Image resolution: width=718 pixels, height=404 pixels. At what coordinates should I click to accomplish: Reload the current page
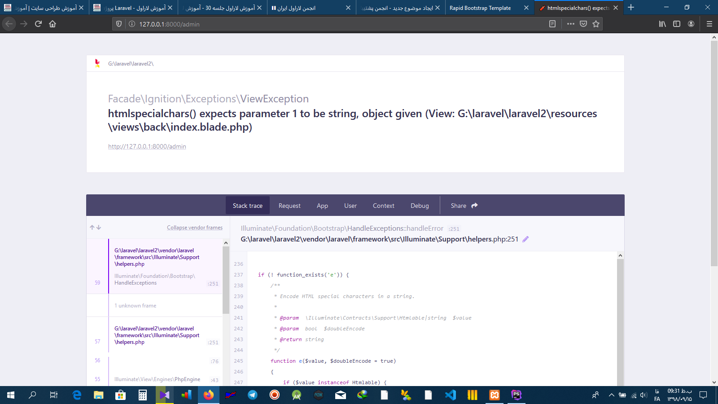pos(38,24)
